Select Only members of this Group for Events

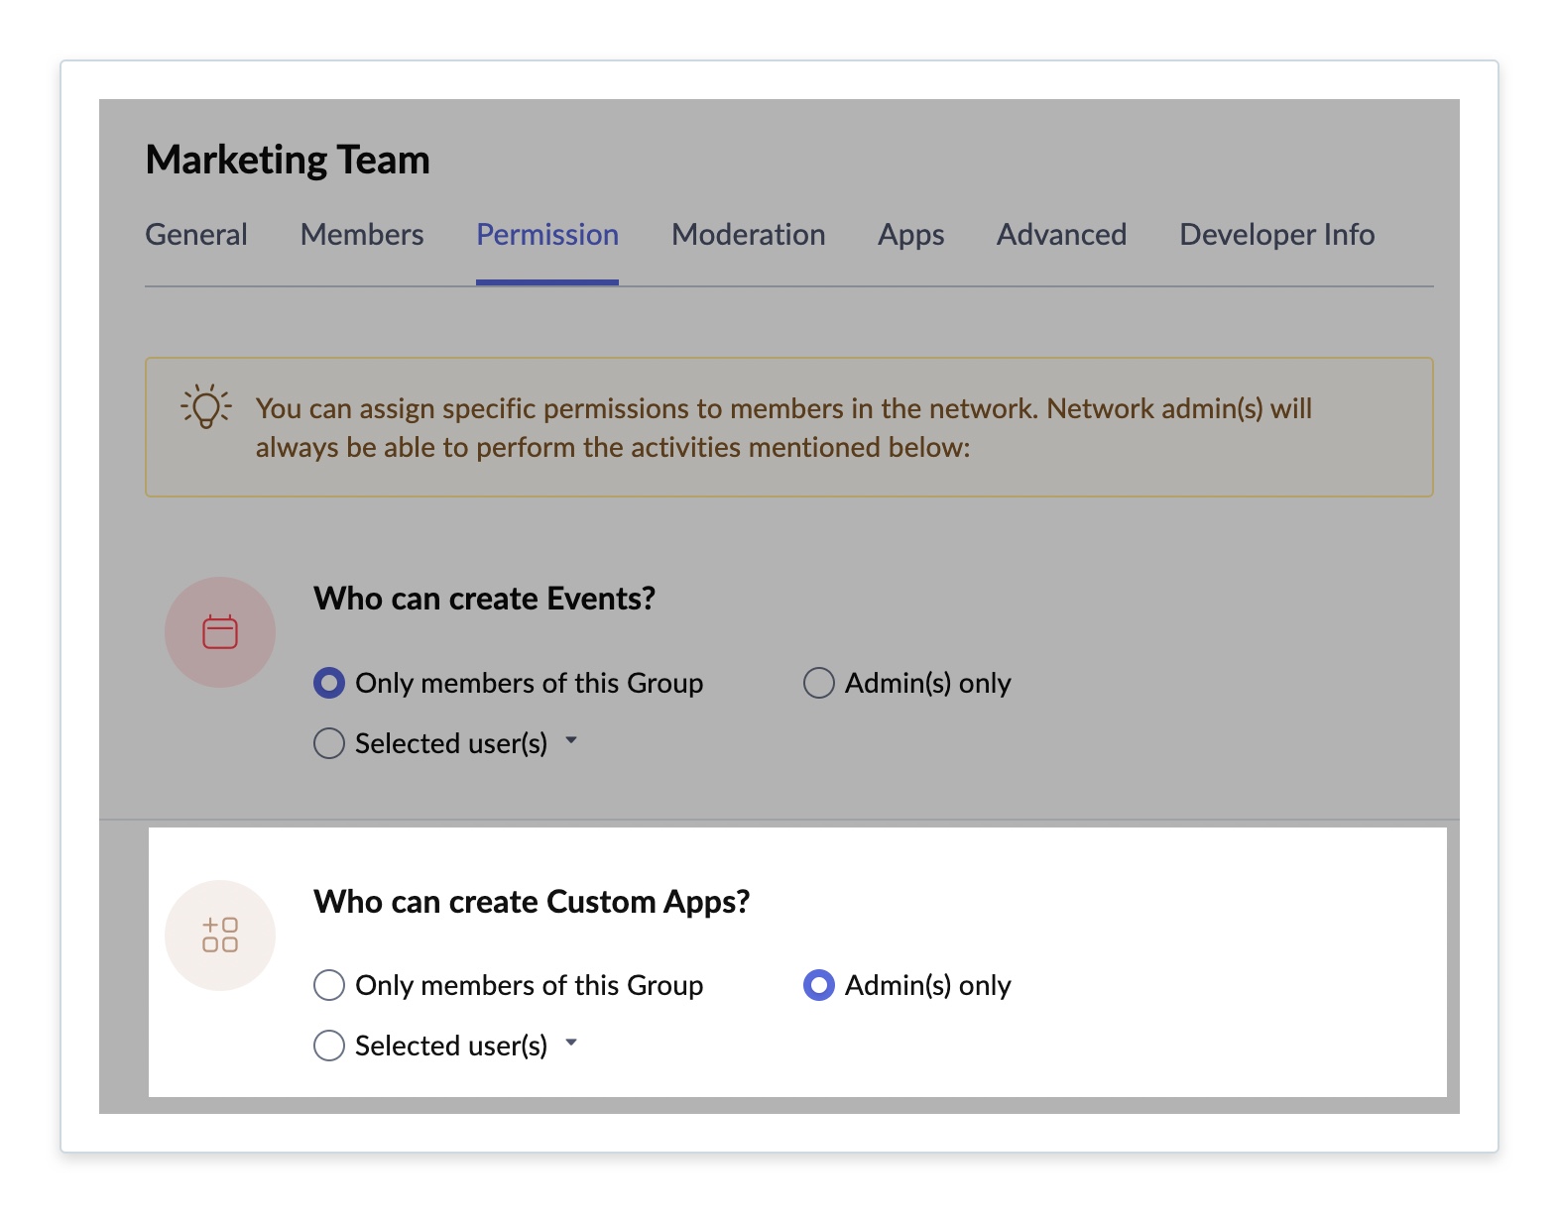point(329,683)
